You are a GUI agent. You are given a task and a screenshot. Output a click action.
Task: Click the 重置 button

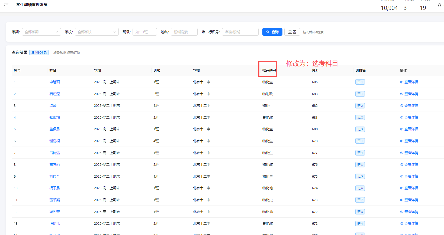[x=292, y=32]
